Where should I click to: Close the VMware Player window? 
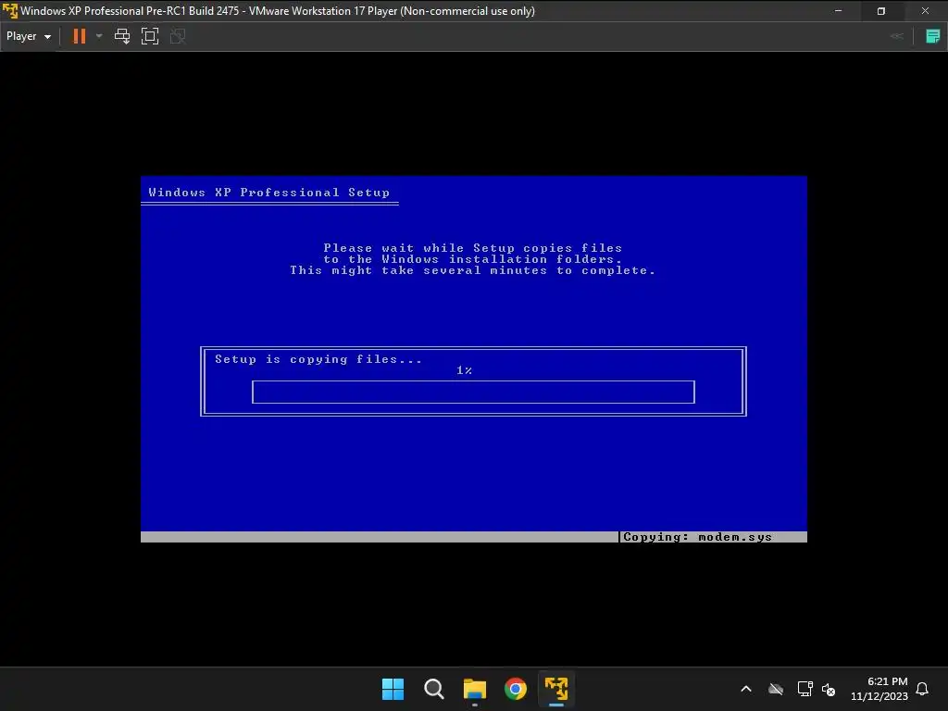[x=925, y=11]
